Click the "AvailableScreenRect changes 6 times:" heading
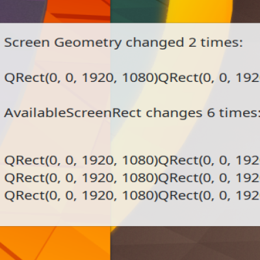Viewport: 260px width, 260px height. [132, 113]
